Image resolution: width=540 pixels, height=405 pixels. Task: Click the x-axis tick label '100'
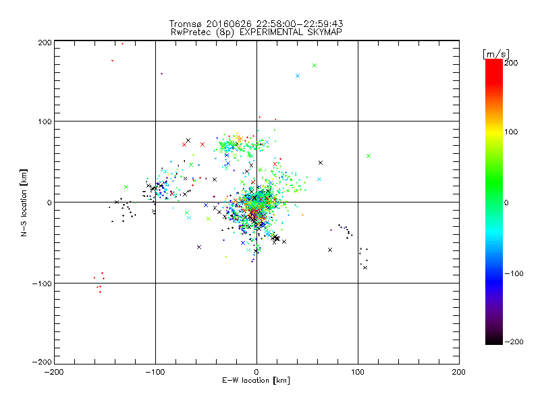[x=358, y=372]
